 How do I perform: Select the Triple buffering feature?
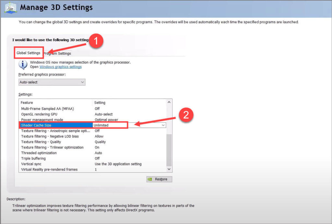coord(33,159)
